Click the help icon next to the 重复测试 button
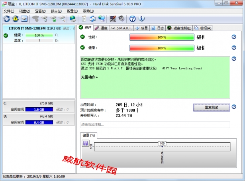The width and height of the screenshot is (245, 181). pos(234,107)
